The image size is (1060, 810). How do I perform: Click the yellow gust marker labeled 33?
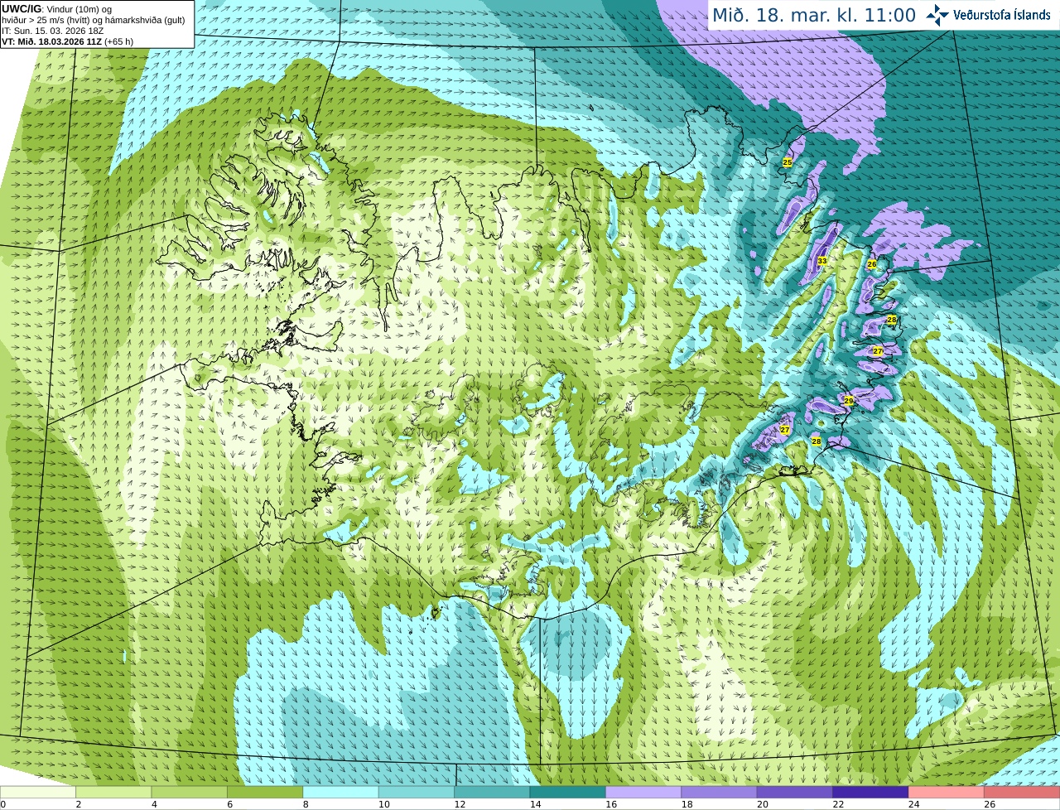pos(822,261)
